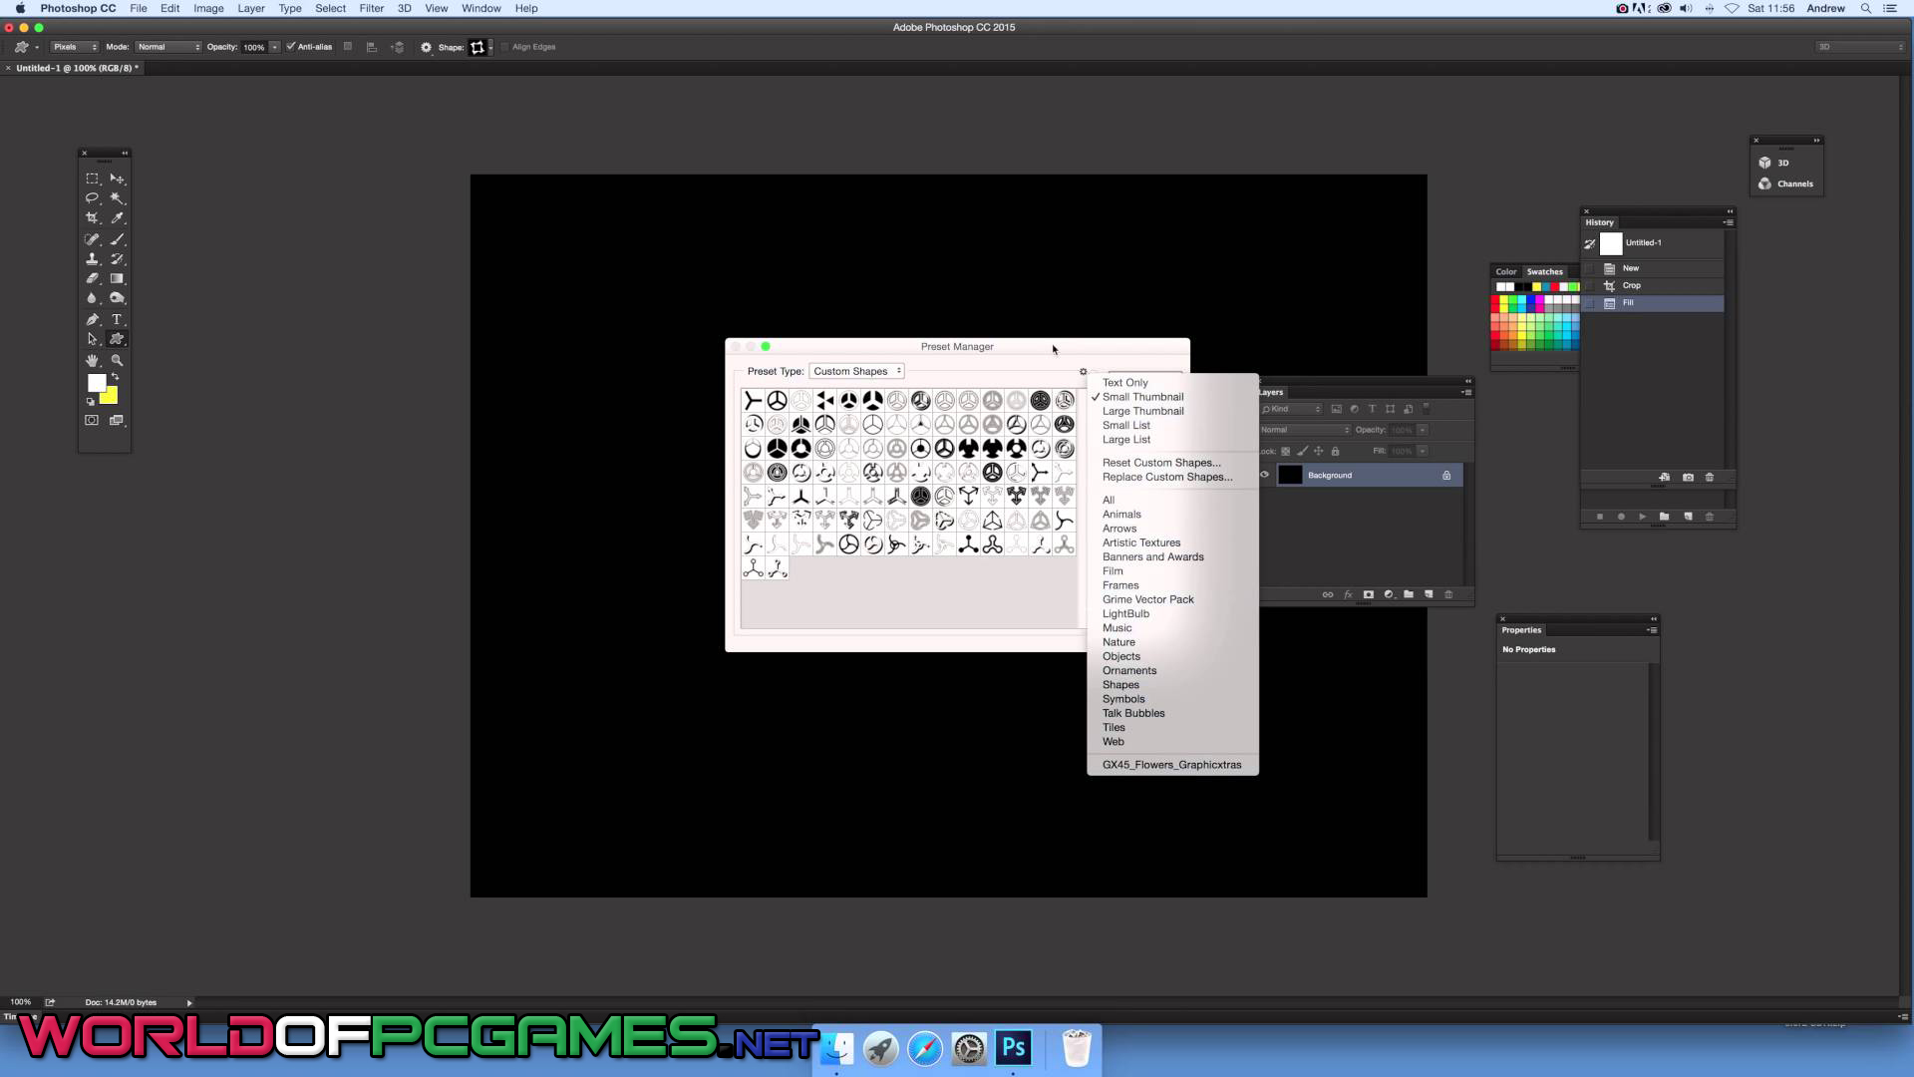Switch to Large Thumbnail view
Screen dimensions: 1914x1077
[1142, 411]
